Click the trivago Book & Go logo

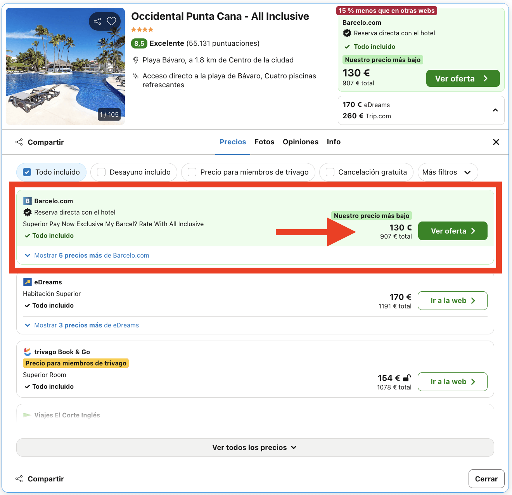pyautogui.click(x=27, y=352)
